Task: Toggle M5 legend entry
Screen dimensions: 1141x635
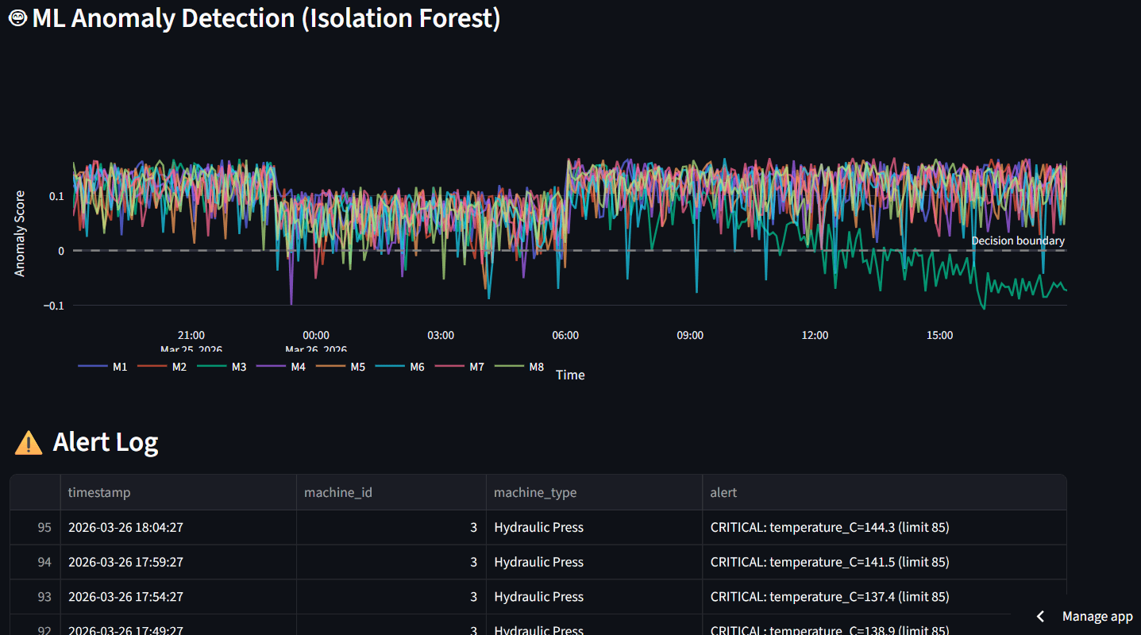Action: pos(341,367)
